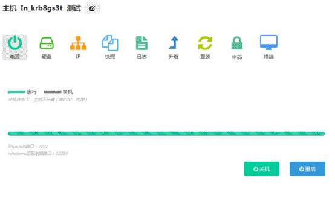Open the 终端 terminal monitor icon
This screenshot has height=222, width=335.
[268, 47]
